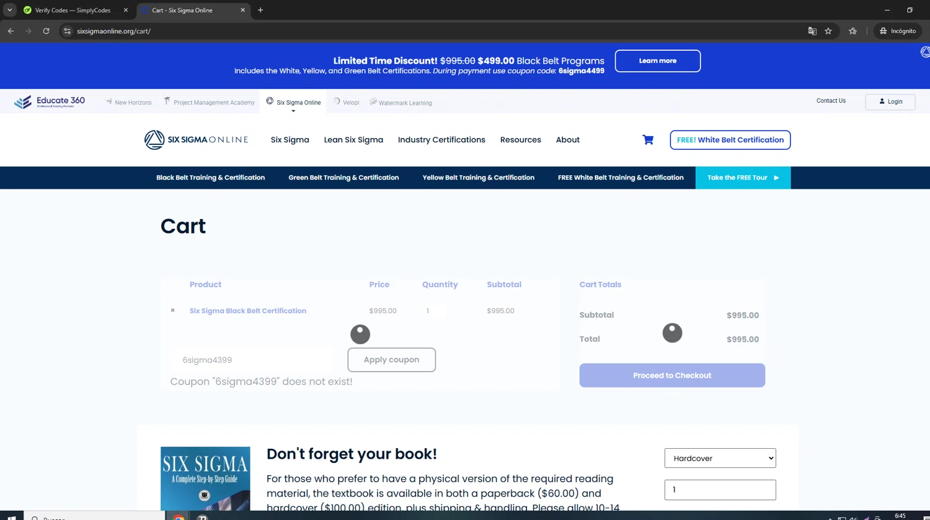The image size is (930, 520).
Task: Click Proceed to Checkout button
Action: coord(672,375)
